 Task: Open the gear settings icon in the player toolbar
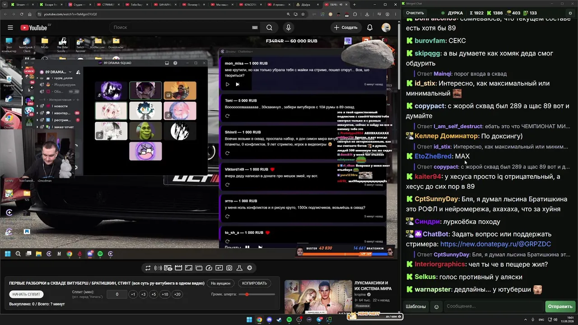(250, 268)
